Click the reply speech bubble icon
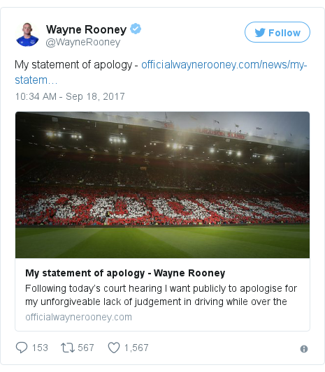325x372 pixels. click(x=22, y=348)
